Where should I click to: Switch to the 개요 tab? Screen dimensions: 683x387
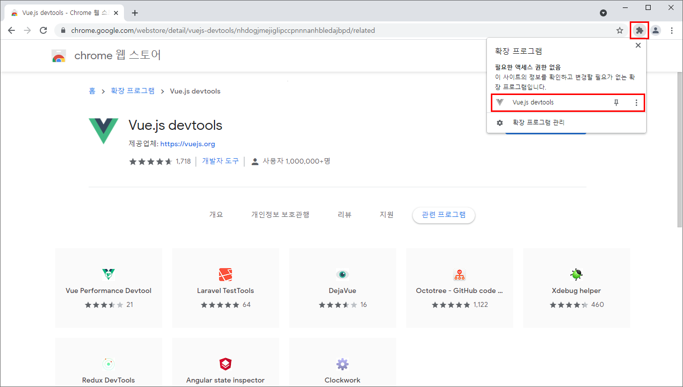tap(216, 215)
